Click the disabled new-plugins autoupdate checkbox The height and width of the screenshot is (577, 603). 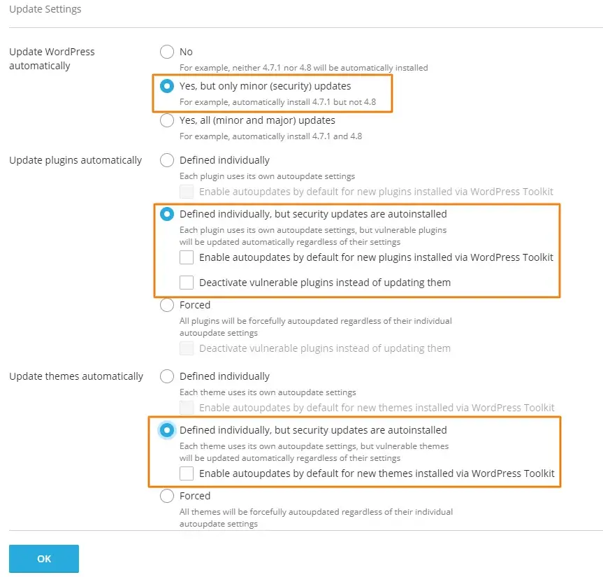(x=187, y=192)
